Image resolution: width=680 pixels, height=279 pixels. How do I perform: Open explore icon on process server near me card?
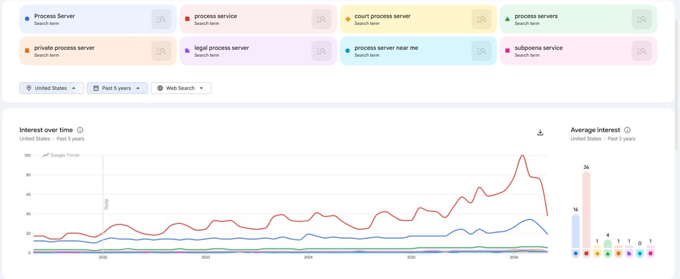(481, 51)
